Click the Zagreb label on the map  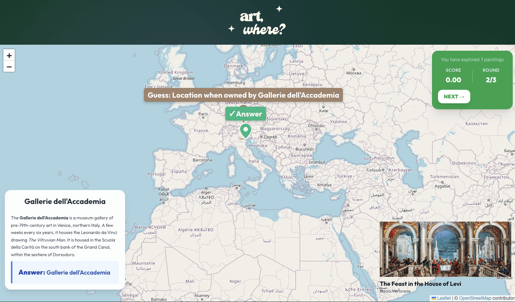[x=270, y=137]
